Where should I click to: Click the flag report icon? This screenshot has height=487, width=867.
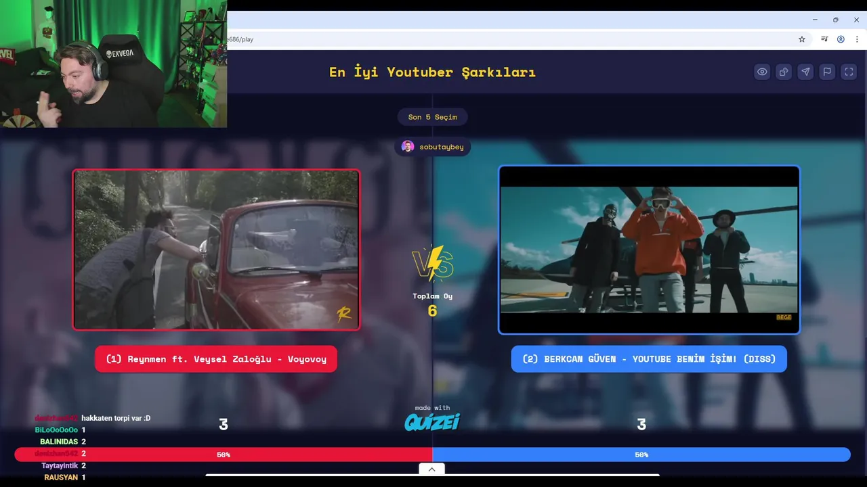[x=827, y=72]
